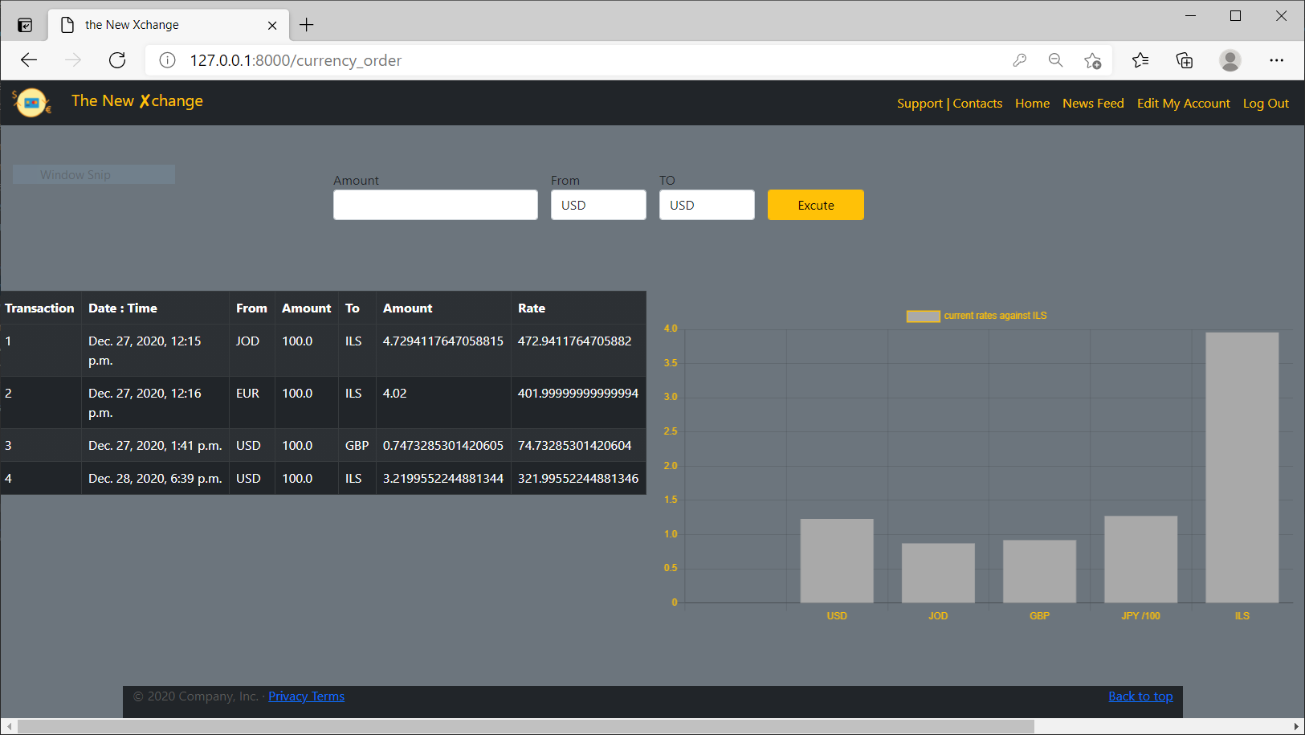Click the zoom magnifier icon in address bar
This screenshot has width=1305, height=735.
click(x=1055, y=60)
